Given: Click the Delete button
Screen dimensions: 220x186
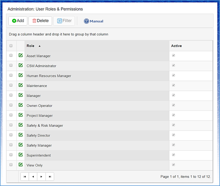Looking at the screenshot, I should pyautogui.click(x=40, y=21).
